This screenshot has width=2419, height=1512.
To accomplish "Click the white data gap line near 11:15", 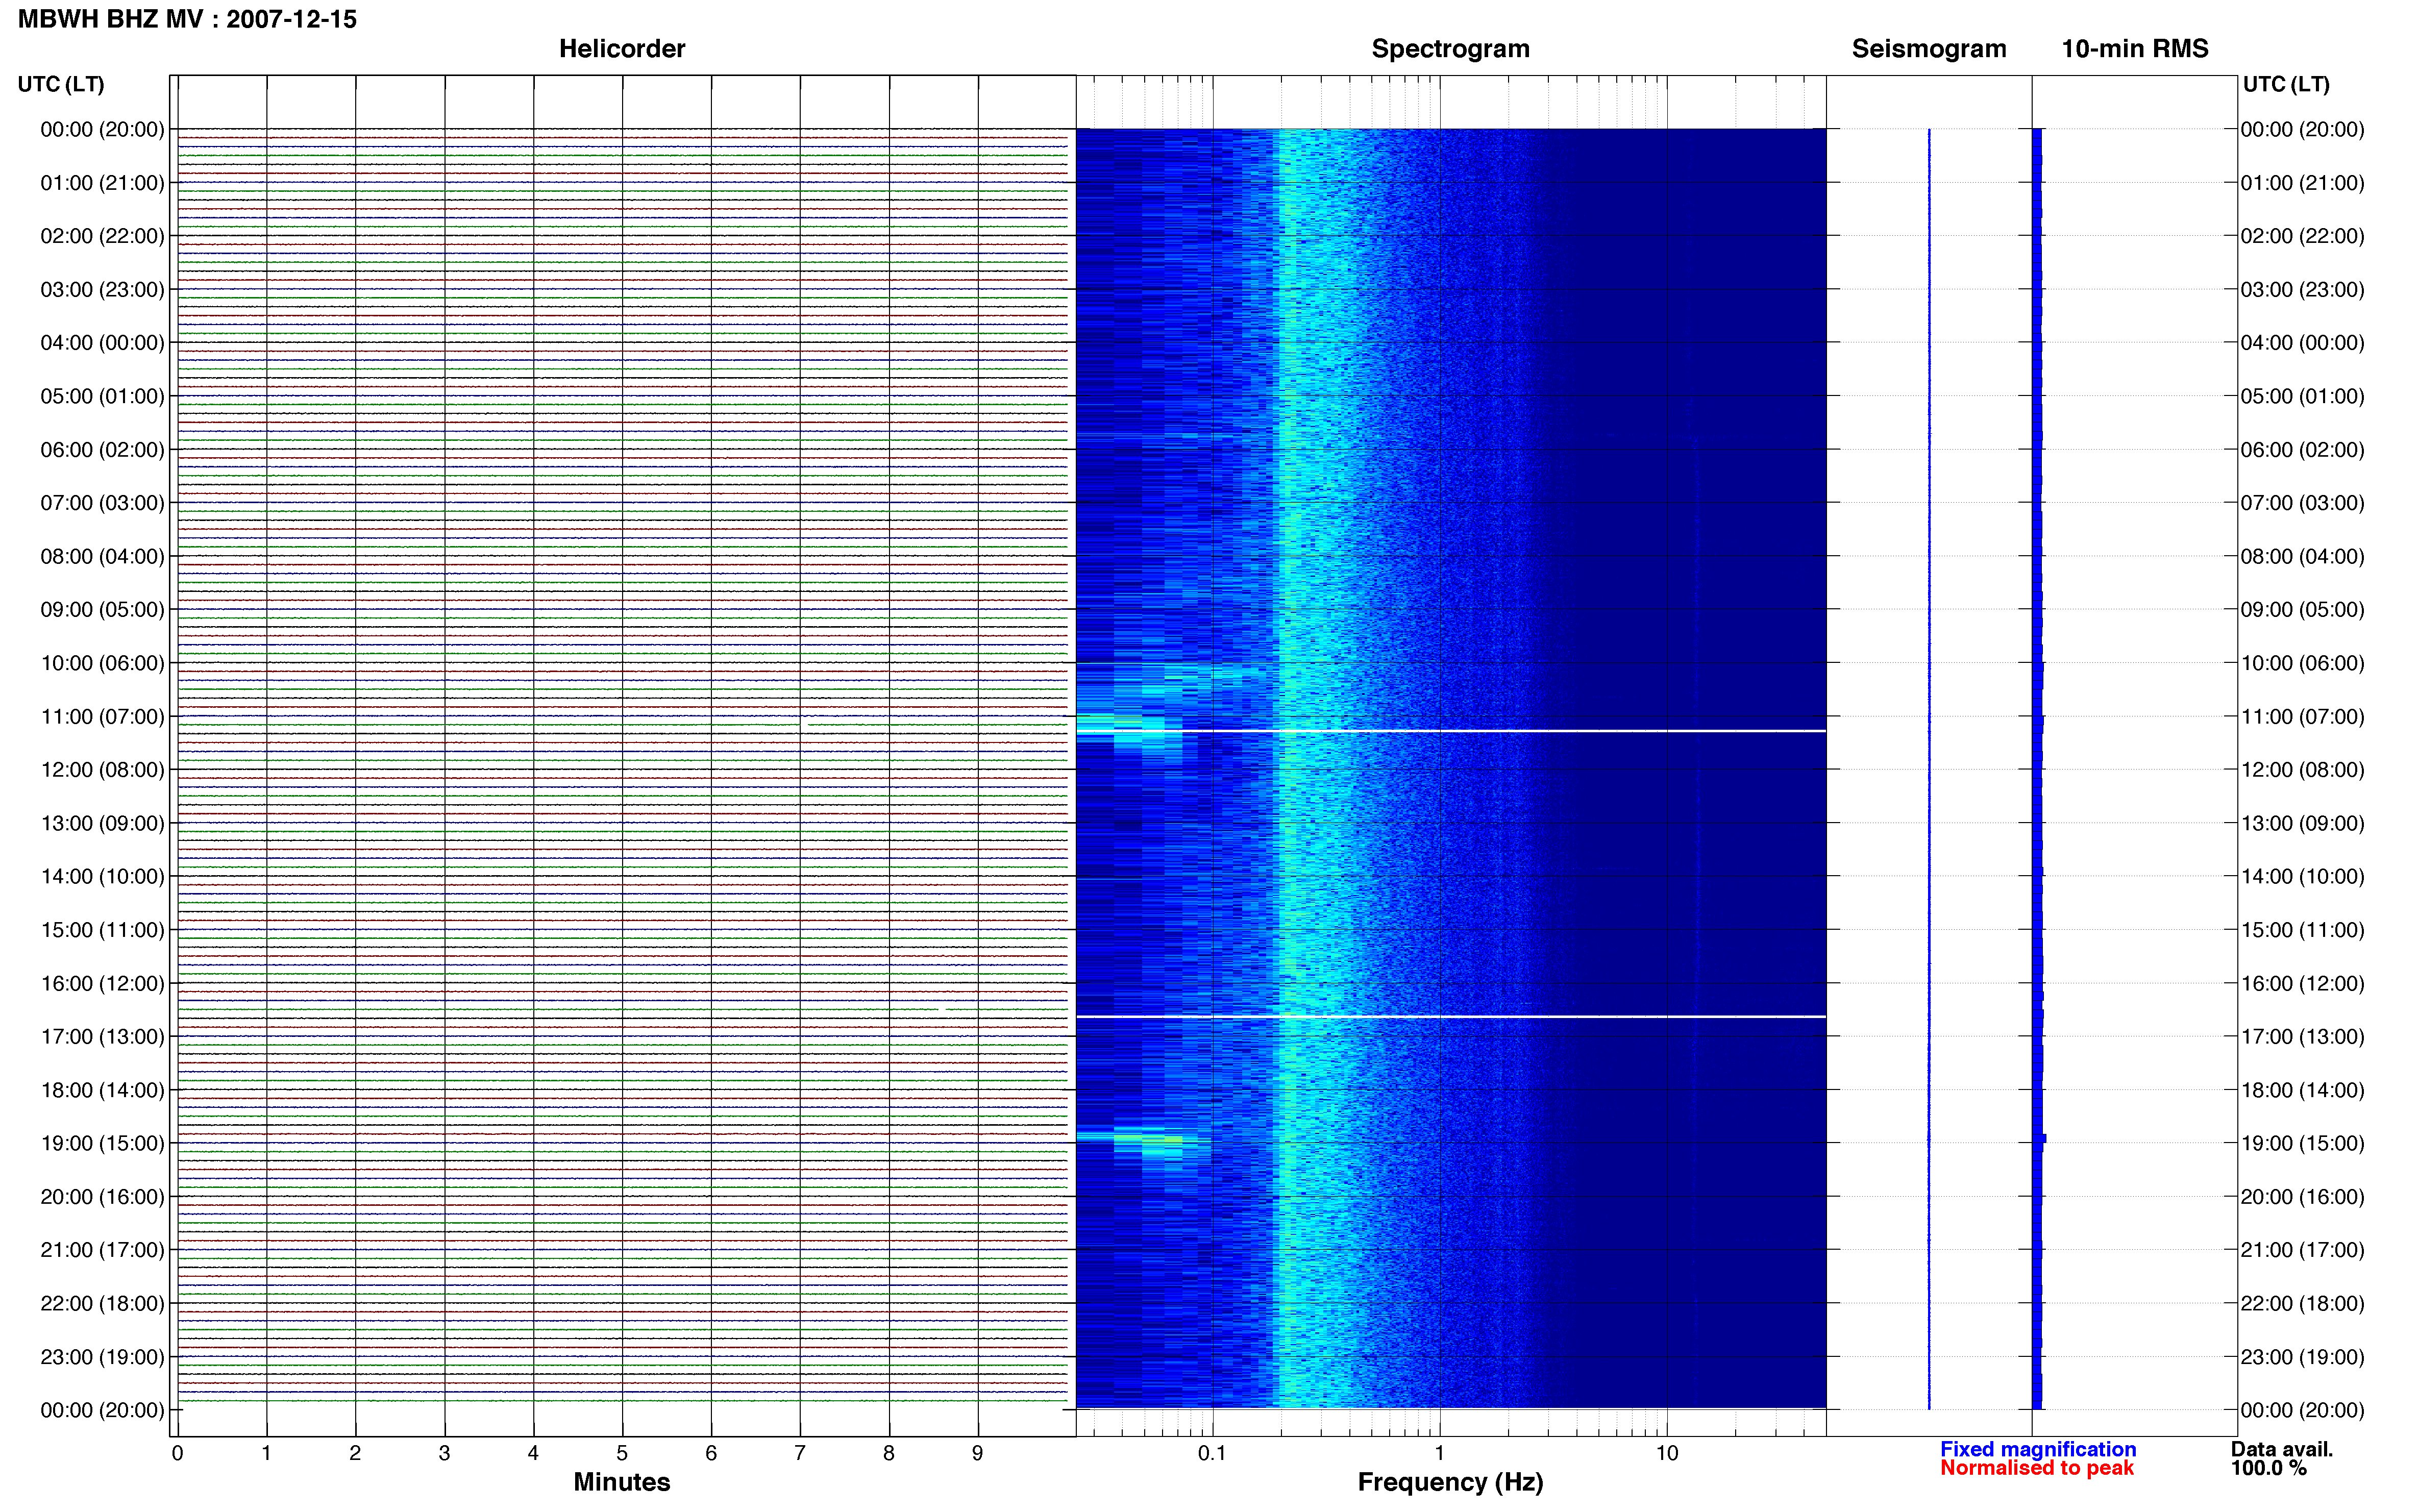I will click(x=1450, y=731).
